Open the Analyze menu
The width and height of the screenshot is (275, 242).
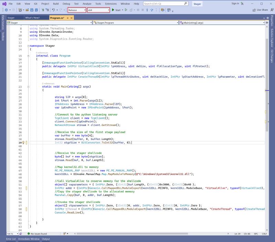click(87, 4)
